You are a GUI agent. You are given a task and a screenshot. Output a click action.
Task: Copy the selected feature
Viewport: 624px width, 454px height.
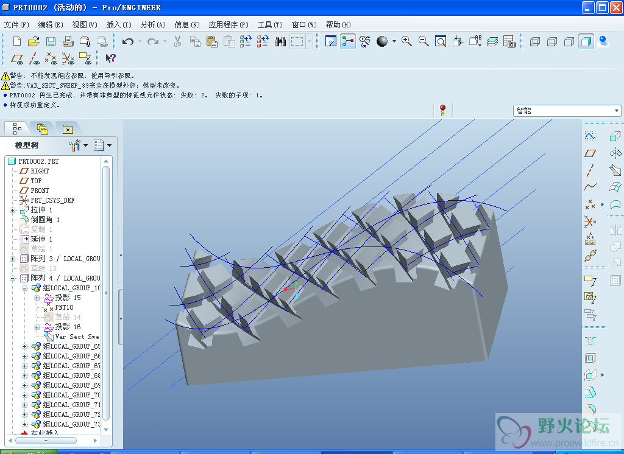tap(195, 41)
